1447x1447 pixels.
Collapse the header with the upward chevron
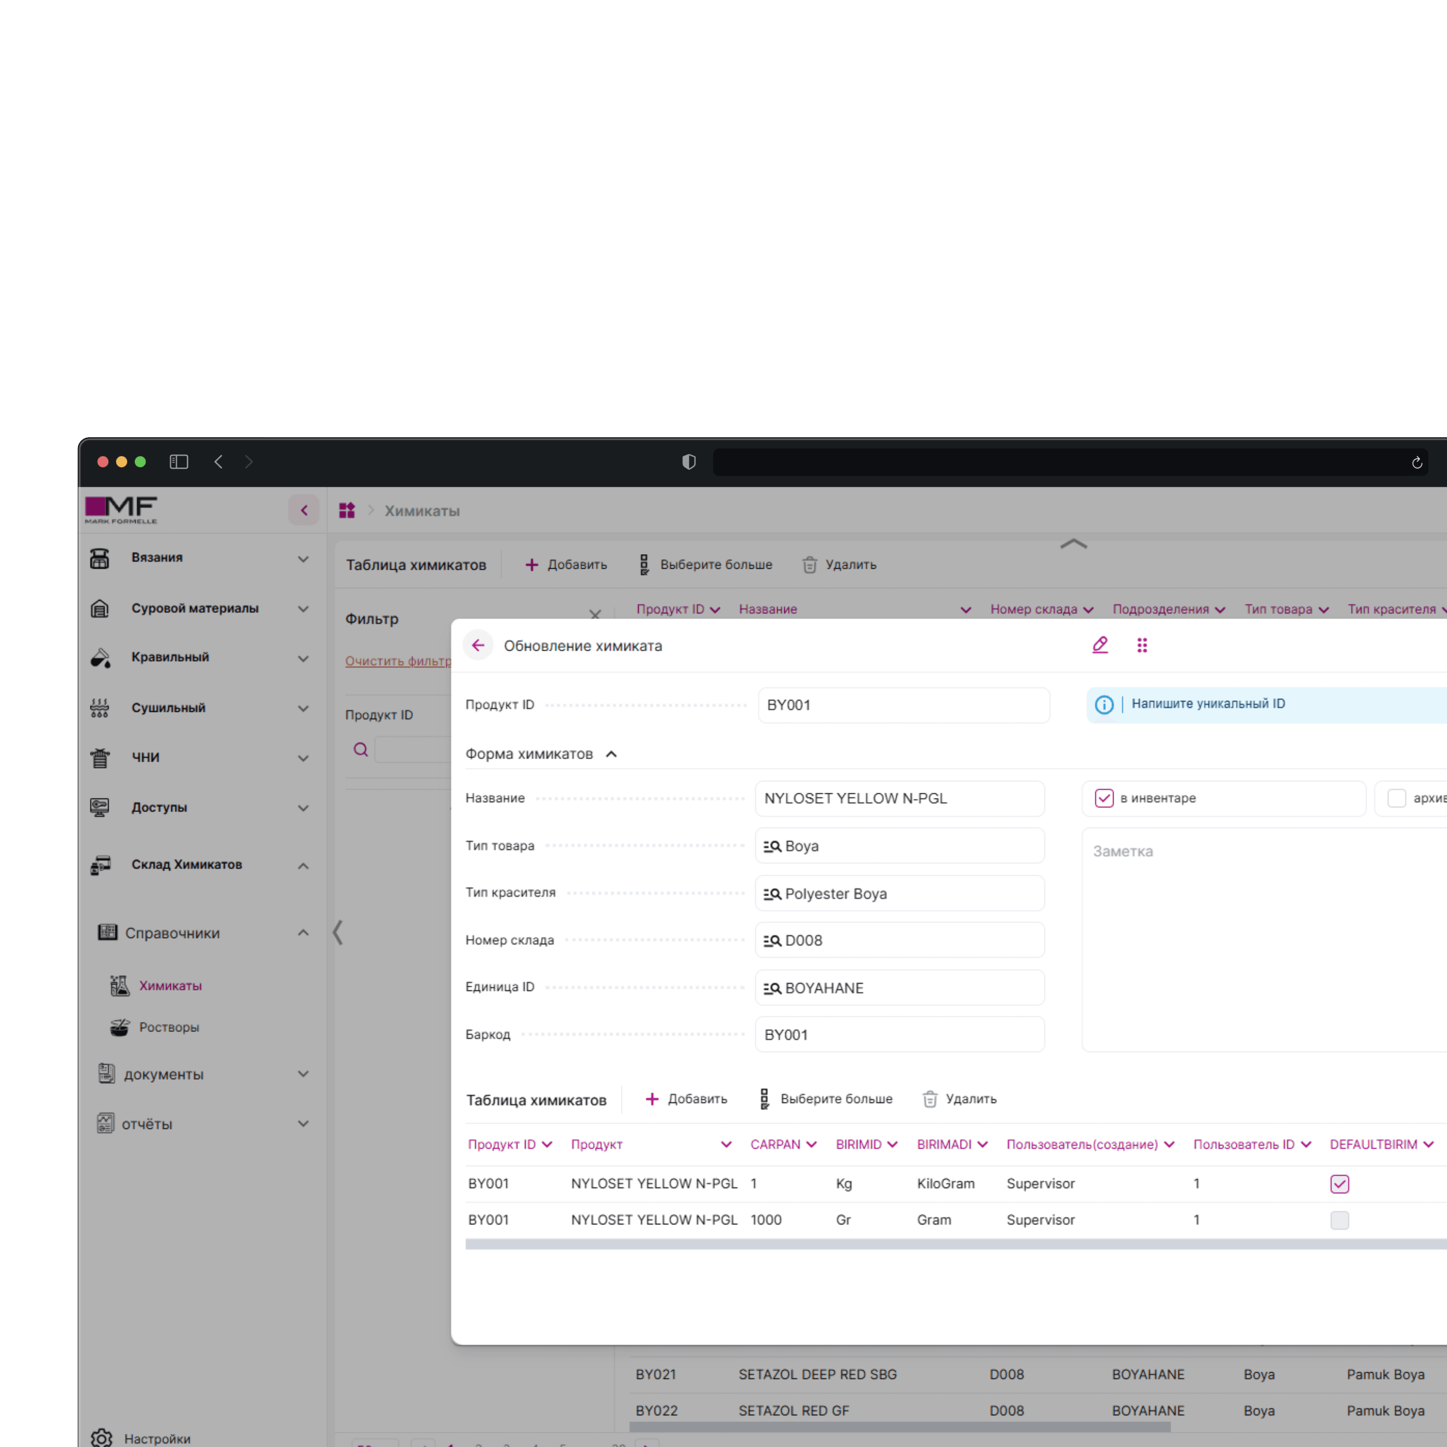pyautogui.click(x=1073, y=544)
